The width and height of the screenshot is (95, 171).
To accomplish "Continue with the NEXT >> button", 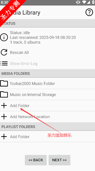I will click(x=59, y=160).
